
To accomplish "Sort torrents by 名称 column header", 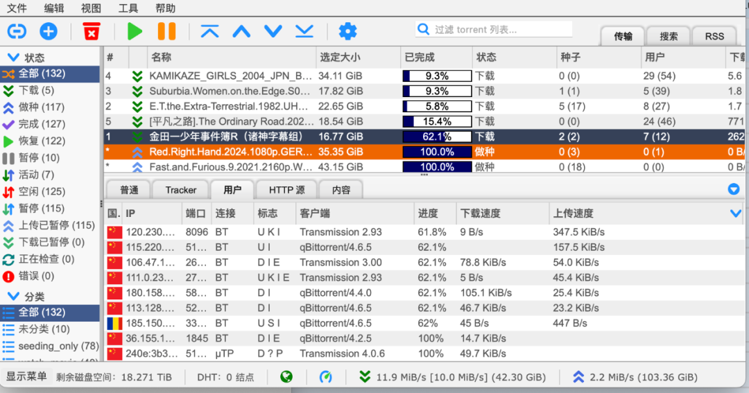I will pyautogui.click(x=232, y=58).
